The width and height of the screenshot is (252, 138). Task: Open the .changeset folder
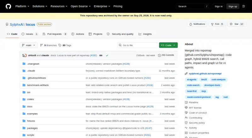[x=33, y=64]
